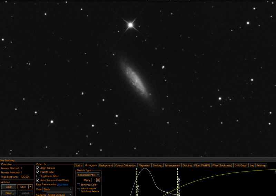The image size is (276, 196).
Task: Open the live stacking Settings tab
Action: coord(261,165)
